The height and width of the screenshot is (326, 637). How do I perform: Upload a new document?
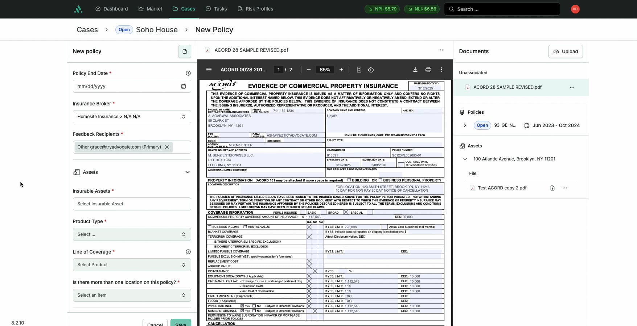point(566,51)
